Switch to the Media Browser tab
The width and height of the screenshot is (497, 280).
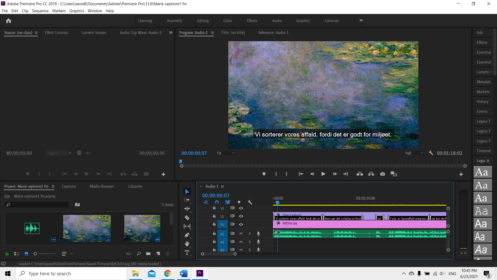101,186
